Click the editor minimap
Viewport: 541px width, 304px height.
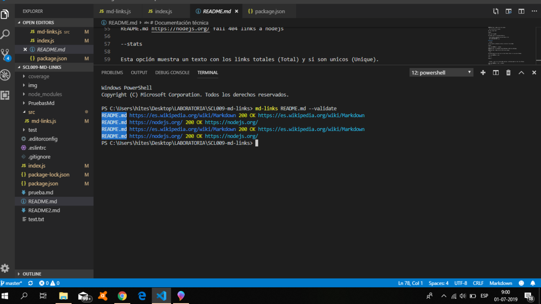pos(511,46)
